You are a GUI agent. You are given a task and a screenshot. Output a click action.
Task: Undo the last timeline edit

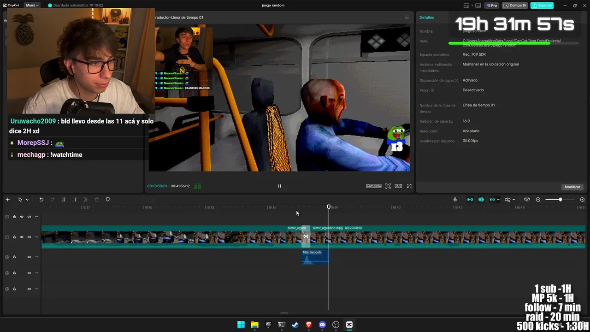point(41,200)
